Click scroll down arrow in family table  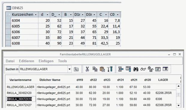click(179, 106)
